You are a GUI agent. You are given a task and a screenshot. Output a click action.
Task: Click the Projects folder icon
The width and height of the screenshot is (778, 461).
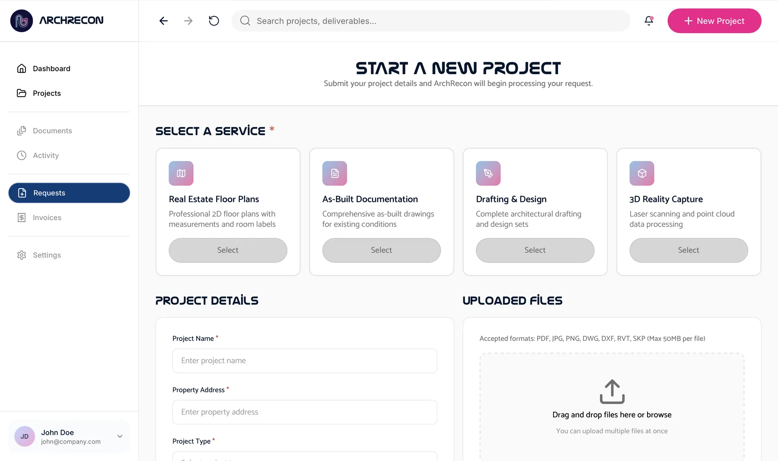[22, 93]
